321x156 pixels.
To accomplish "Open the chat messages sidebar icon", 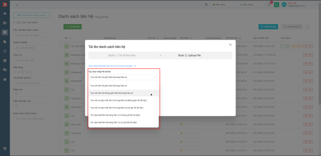I will click(5, 70).
